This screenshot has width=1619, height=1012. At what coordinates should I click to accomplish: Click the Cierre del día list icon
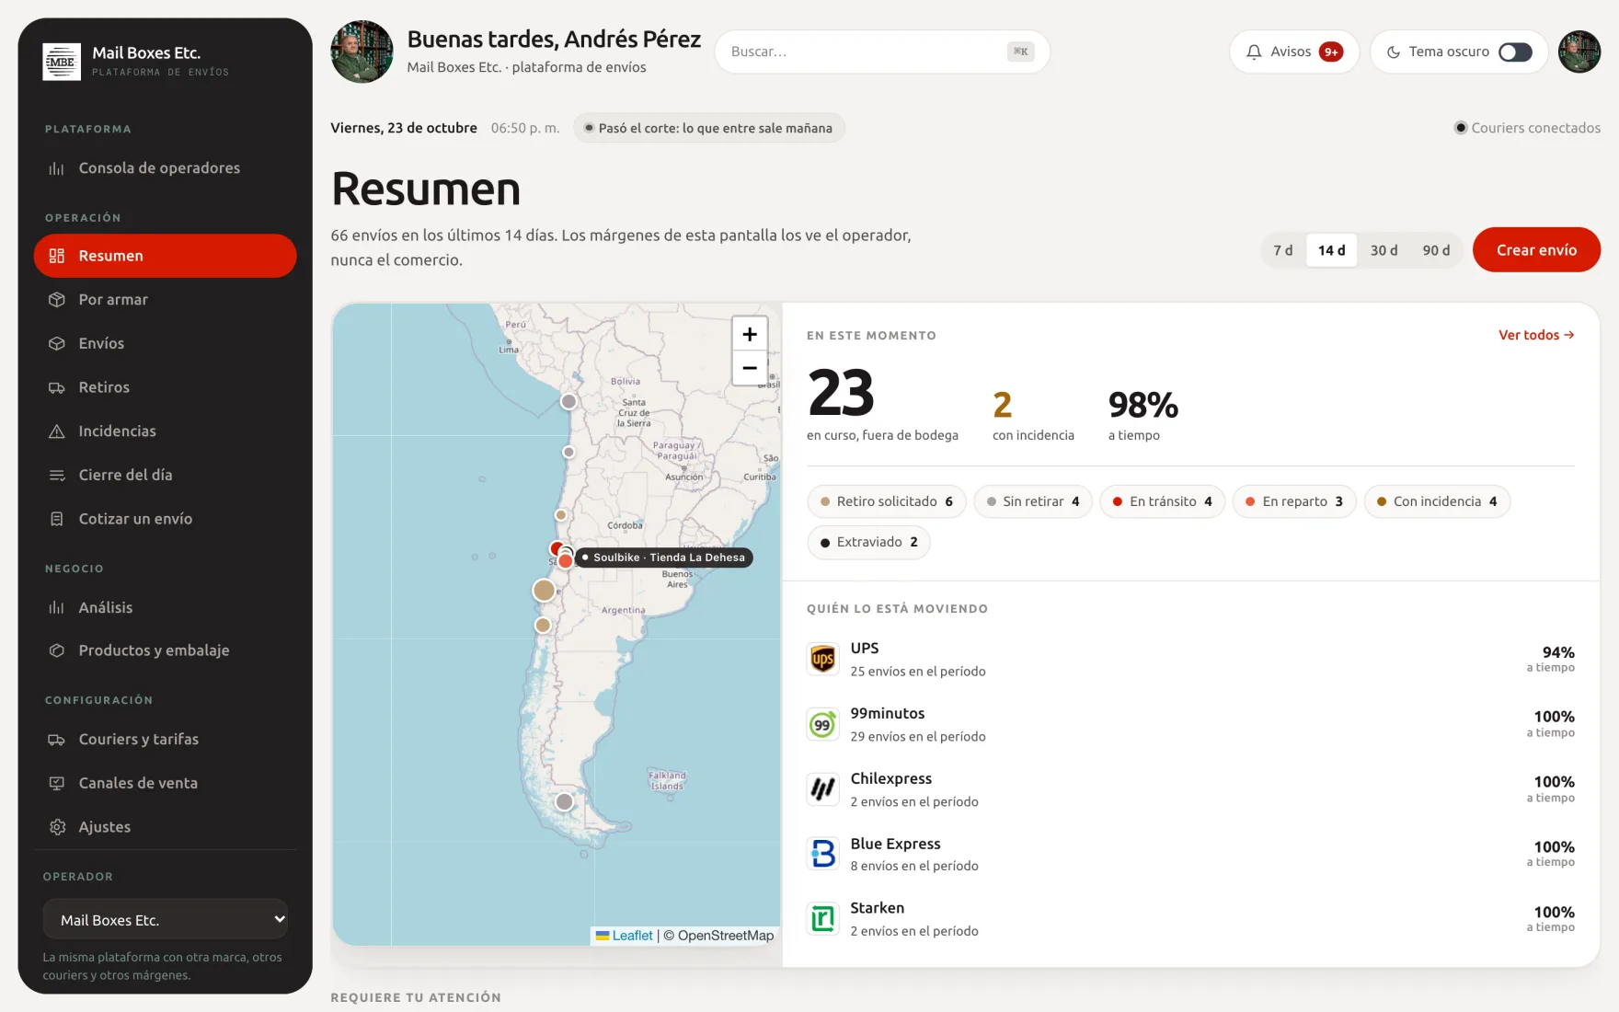click(x=57, y=475)
